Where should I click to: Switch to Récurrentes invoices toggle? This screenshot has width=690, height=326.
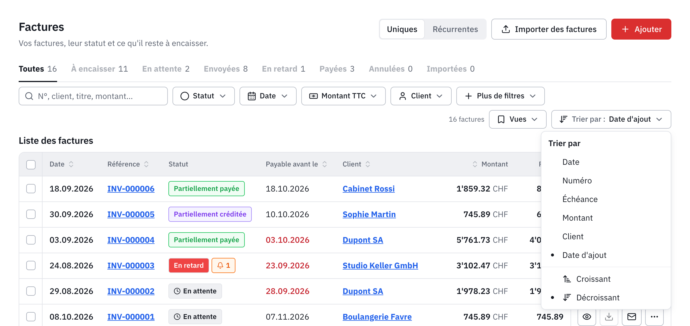(455, 29)
